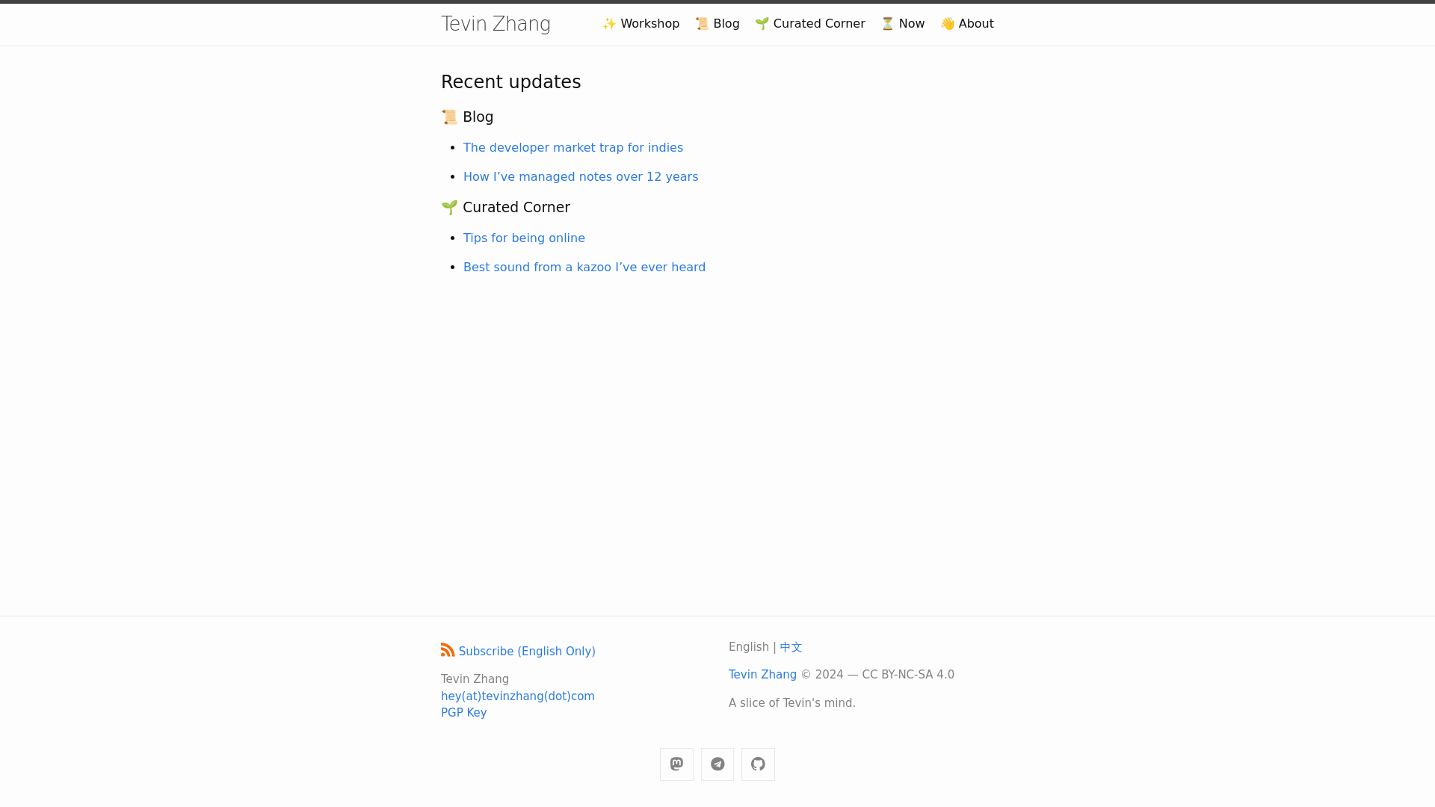Open Curated Corner in the navigation bar
Viewport: 1435px width, 807px height.
click(810, 24)
